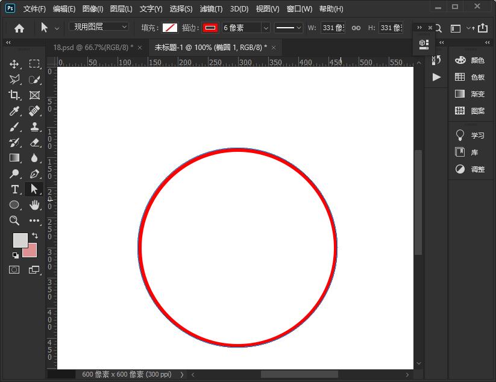Image resolution: width=496 pixels, height=382 pixels.
Task: Open the 渐变 gradients panel
Action: (476, 93)
